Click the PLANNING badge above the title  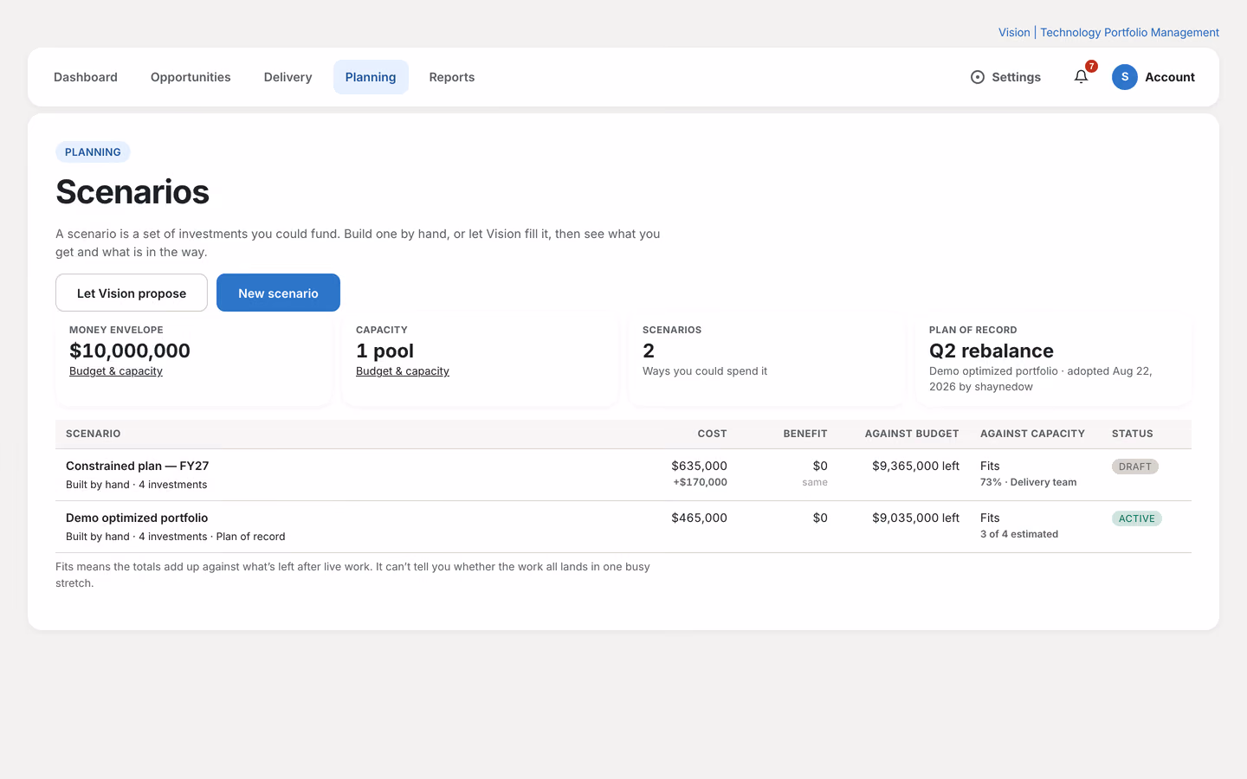(x=93, y=152)
